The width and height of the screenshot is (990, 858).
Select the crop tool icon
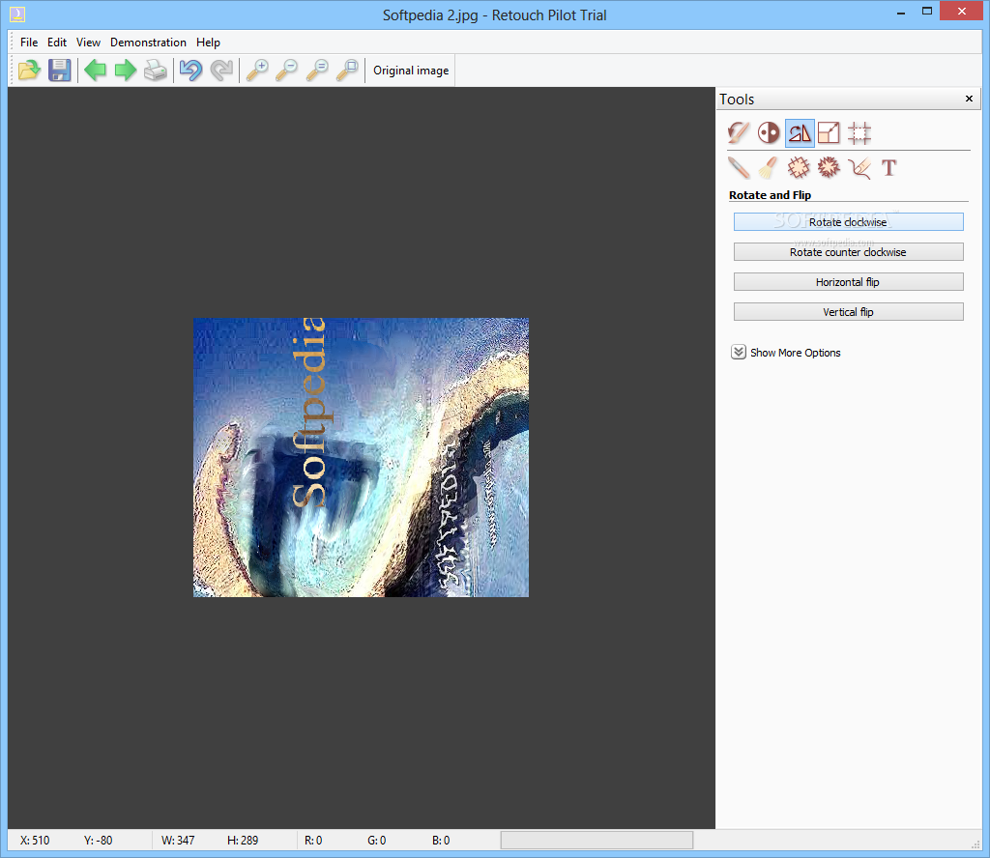point(859,133)
